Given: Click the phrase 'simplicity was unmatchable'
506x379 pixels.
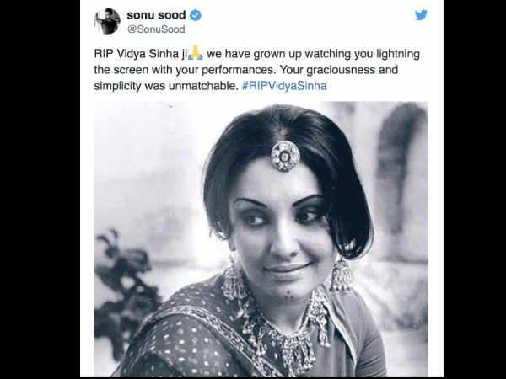Looking at the screenshot, I should click(x=166, y=86).
